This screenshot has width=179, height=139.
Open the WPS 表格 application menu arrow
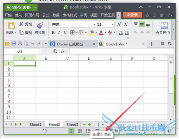[x=35, y=8]
